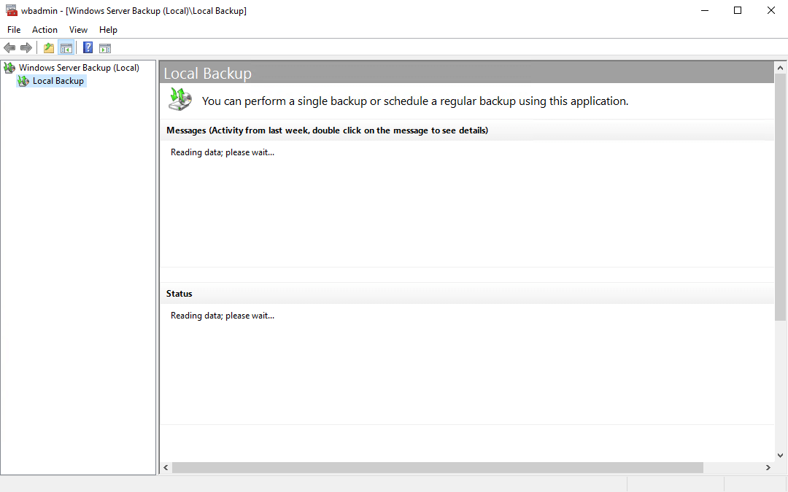This screenshot has height=492, width=788.
Task: Click the Windows Server Backup tree icon
Action: [x=9, y=67]
